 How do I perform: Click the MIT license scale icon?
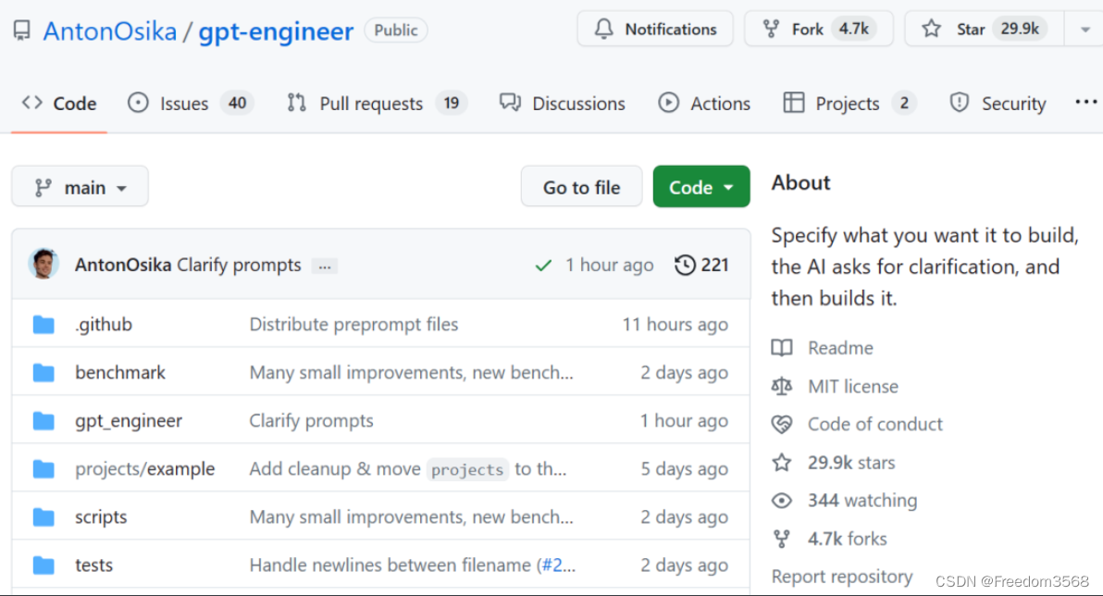(x=782, y=386)
